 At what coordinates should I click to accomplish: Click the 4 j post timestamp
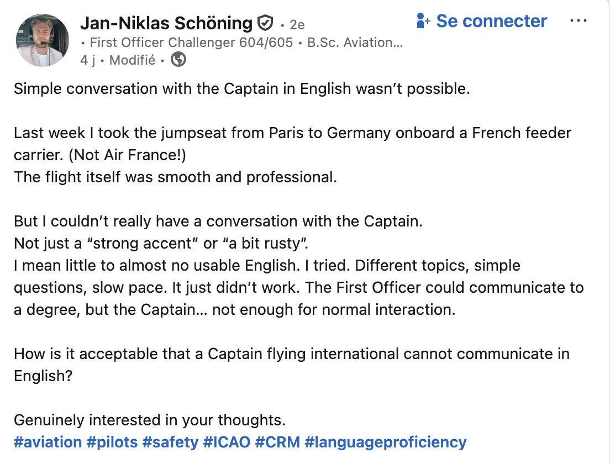(88, 60)
